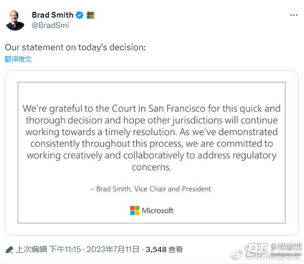Click the Brad Smith display name
Screen dimensions: 304x264
(x=52, y=15)
